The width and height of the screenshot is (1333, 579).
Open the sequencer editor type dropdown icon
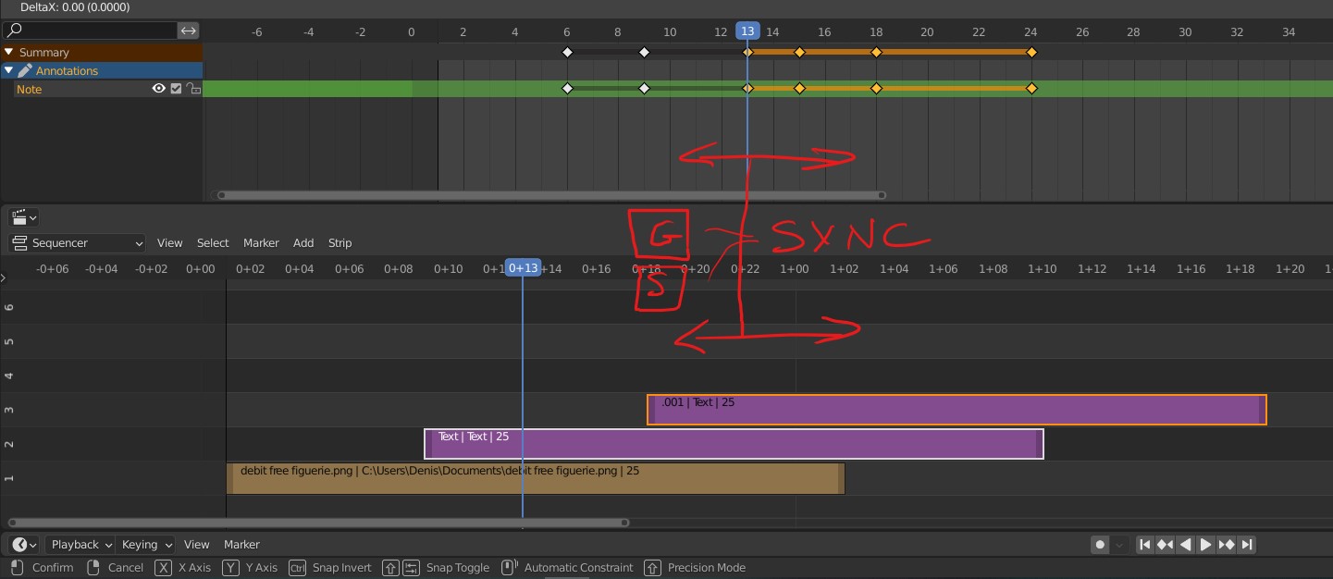point(23,218)
